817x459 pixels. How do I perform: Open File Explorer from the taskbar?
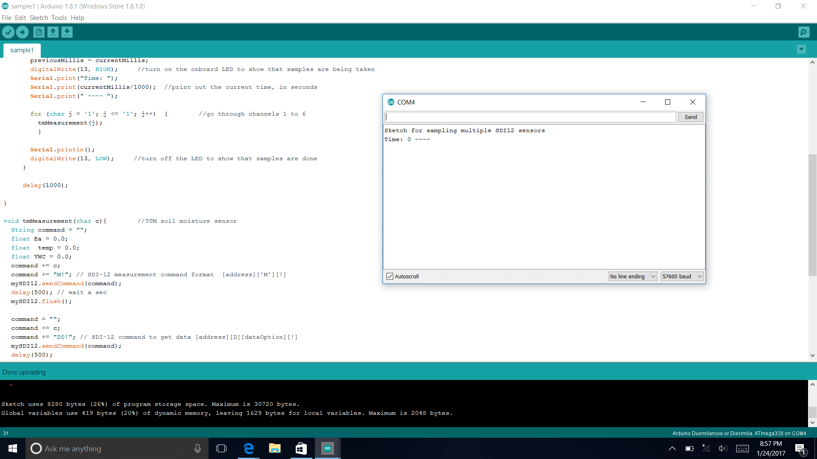pos(275,448)
